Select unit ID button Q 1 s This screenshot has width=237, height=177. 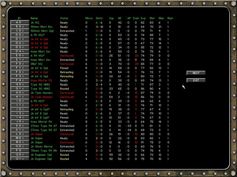(x=20, y=159)
